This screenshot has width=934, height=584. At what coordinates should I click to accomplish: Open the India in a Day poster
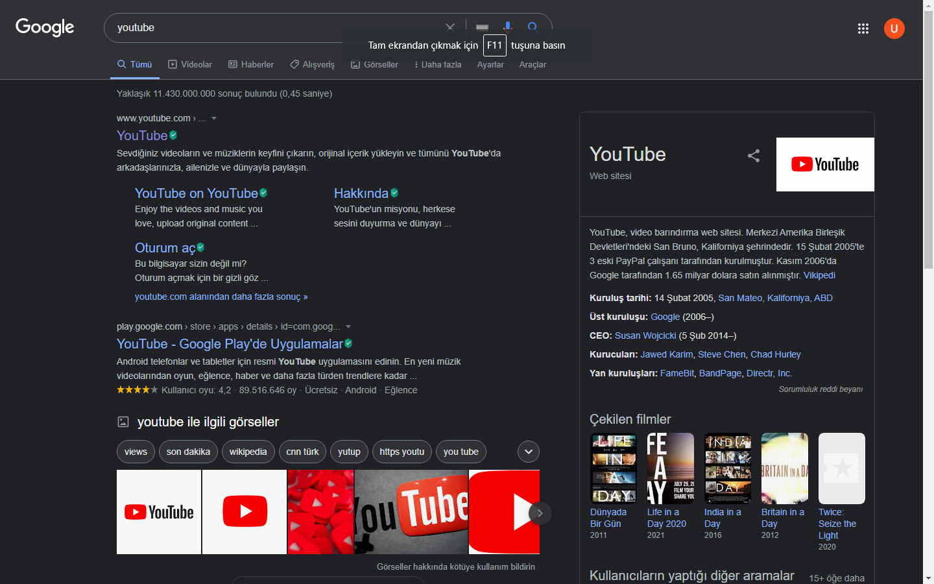728,468
